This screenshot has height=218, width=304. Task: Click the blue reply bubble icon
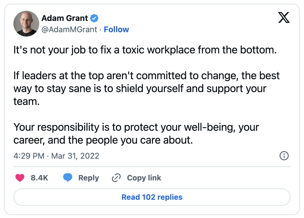pos(68,177)
